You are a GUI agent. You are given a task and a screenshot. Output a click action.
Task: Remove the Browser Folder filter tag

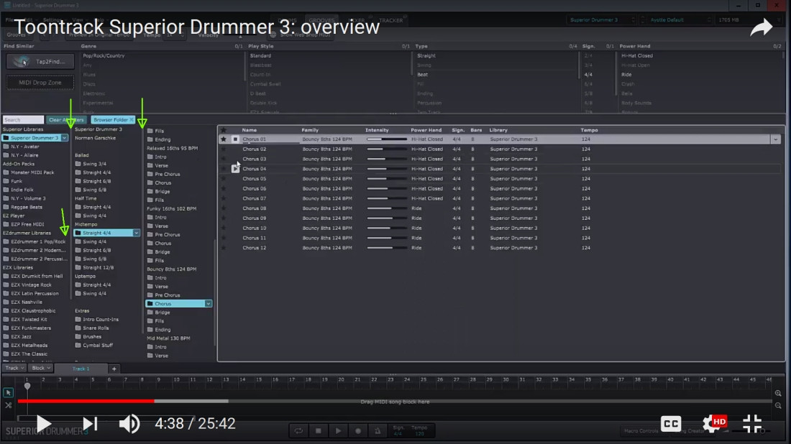coord(132,120)
